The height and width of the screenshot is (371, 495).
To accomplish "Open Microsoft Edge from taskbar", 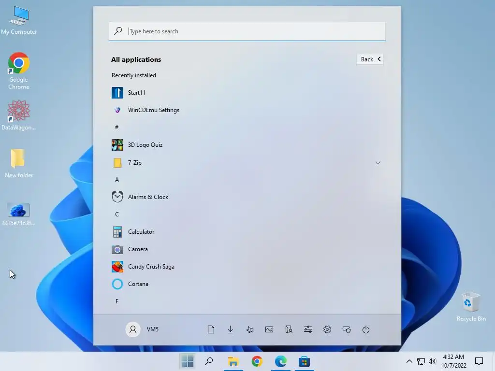I will click(x=281, y=361).
